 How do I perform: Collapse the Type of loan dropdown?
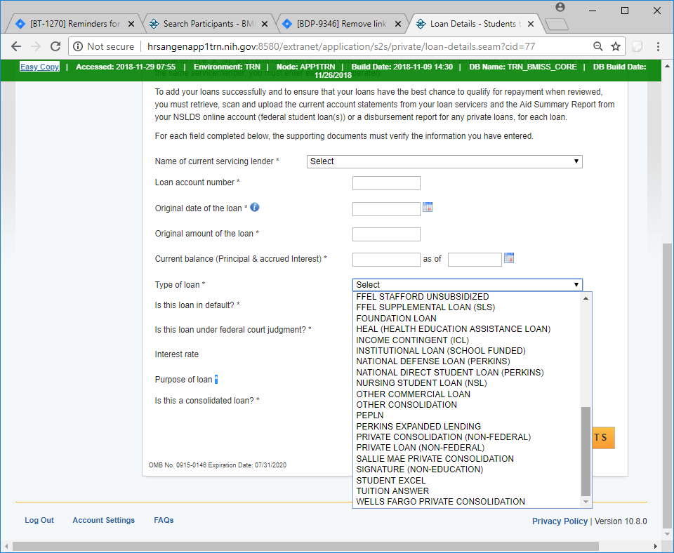point(467,285)
